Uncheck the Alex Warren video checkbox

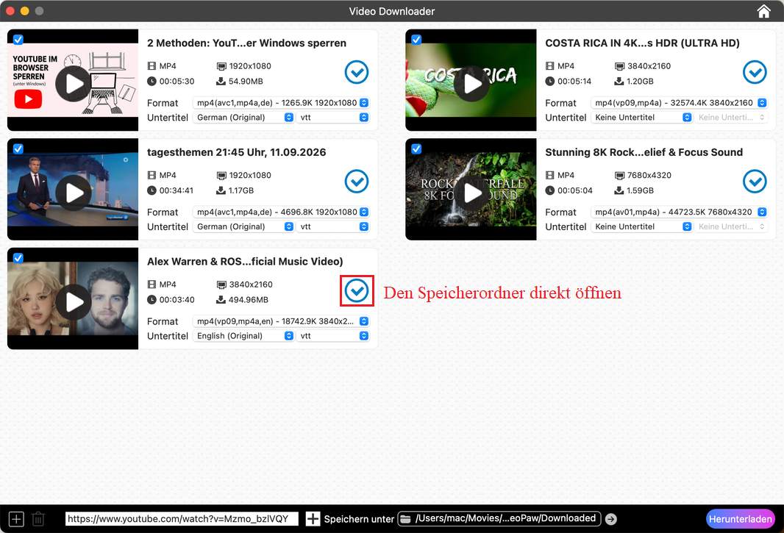[18, 257]
